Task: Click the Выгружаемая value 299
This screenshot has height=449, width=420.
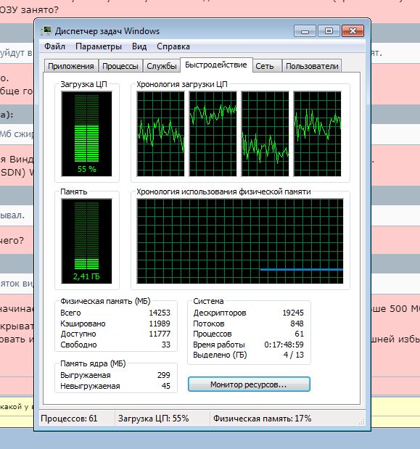Action: [x=164, y=375]
